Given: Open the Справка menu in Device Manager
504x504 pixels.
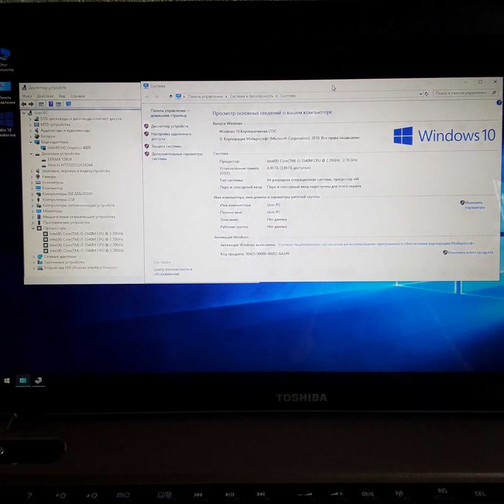Looking at the screenshot, I should coord(78,96).
